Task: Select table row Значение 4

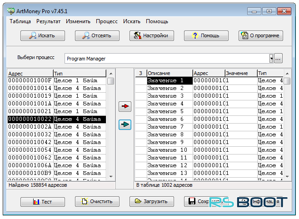Action: pyautogui.click(x=209, y=104)
